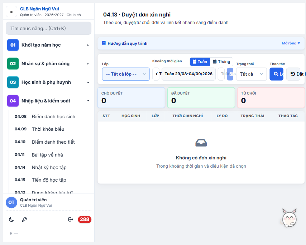Click the 02 green module badge
306x245 pixels.
tap(13, 64)
